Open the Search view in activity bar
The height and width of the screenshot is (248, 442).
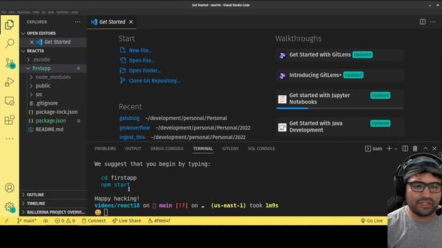tap(10, 43)
